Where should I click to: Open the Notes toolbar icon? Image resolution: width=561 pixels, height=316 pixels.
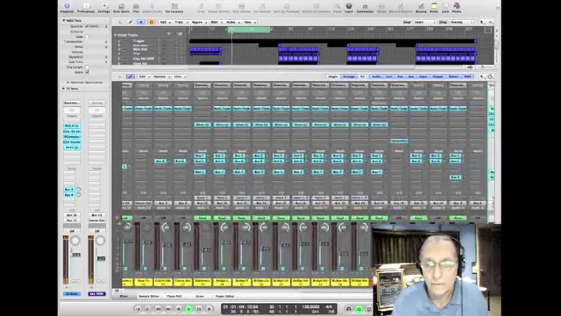point(434,7)
